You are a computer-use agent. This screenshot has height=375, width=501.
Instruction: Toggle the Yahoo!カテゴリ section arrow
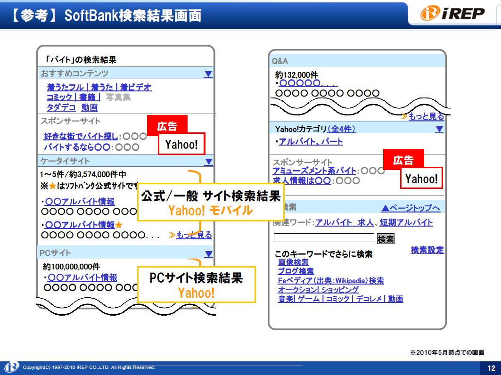[439, 130]
